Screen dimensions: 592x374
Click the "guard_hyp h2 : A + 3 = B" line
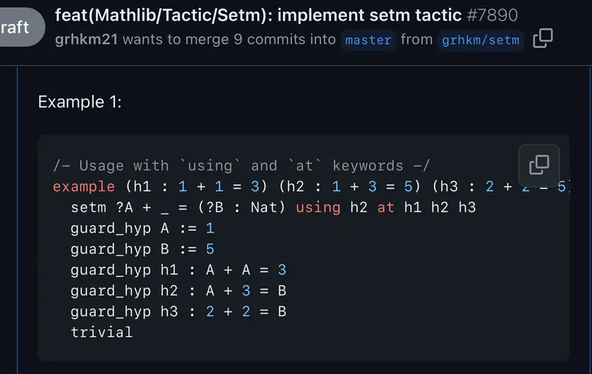point(178,291)
